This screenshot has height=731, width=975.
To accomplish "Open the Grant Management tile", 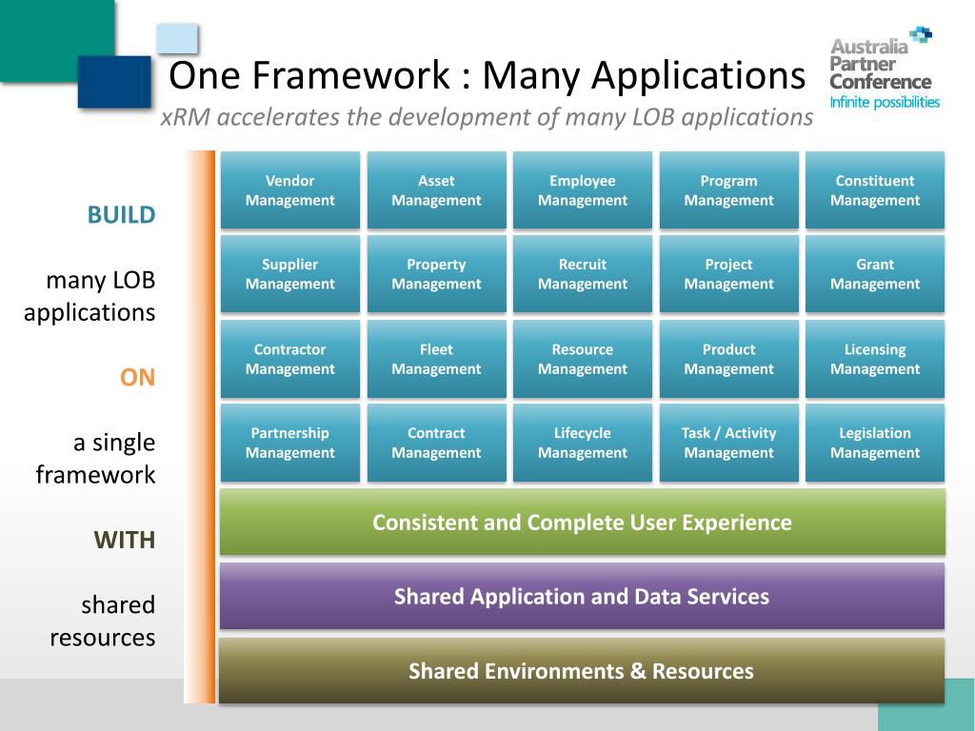I will (875, 273).
